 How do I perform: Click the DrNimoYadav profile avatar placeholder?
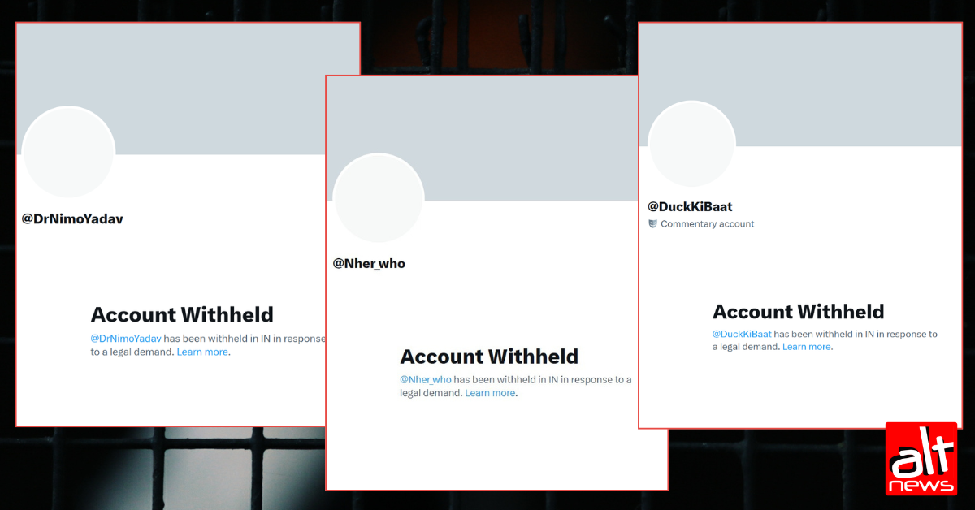pyautogui.click(x=69, y=152)
